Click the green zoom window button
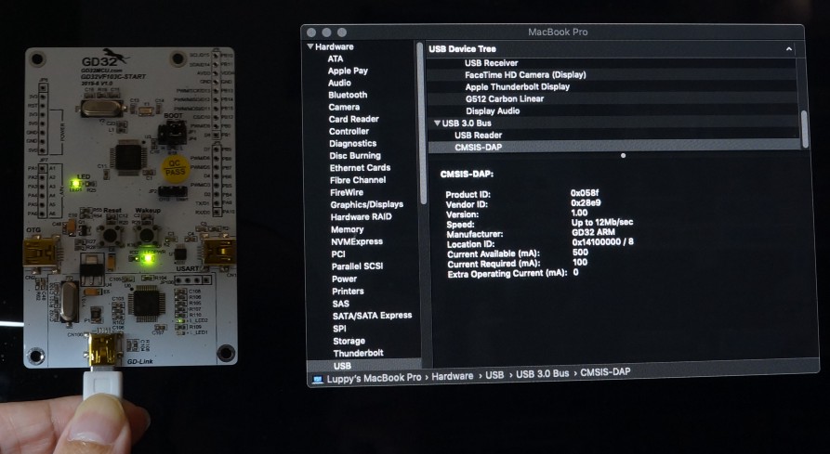This screenshot has height=454, width=830. point(341,32)
